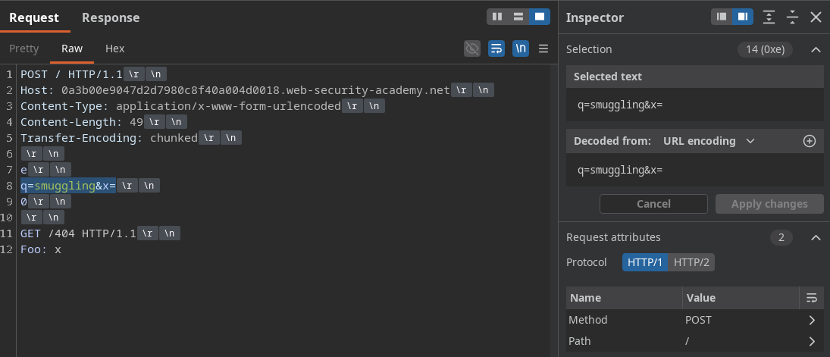Toggle wrap in attributes table header

[812, 298]
